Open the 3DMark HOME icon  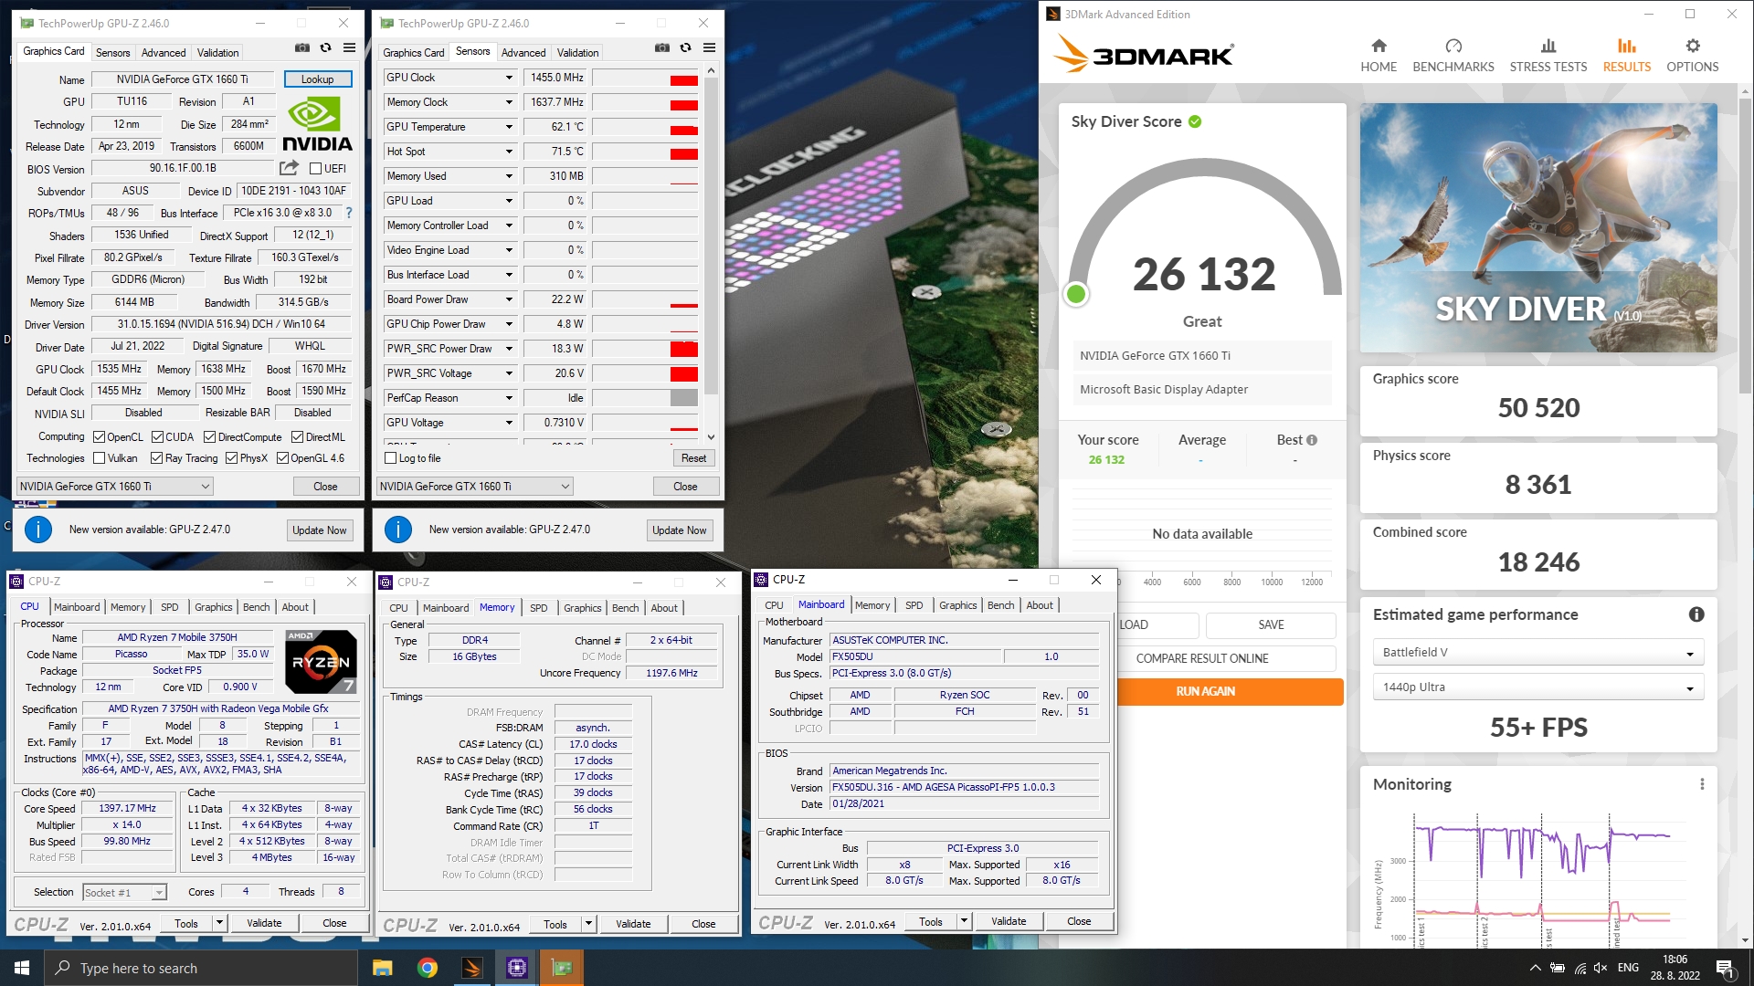(1379, 46)
